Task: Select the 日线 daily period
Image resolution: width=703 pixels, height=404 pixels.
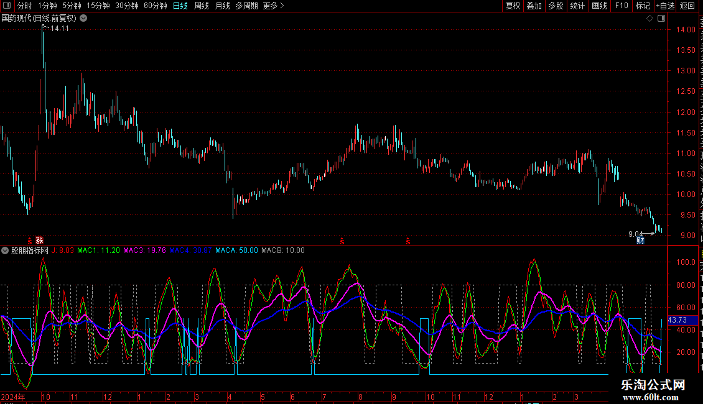Action: point(180,6)
